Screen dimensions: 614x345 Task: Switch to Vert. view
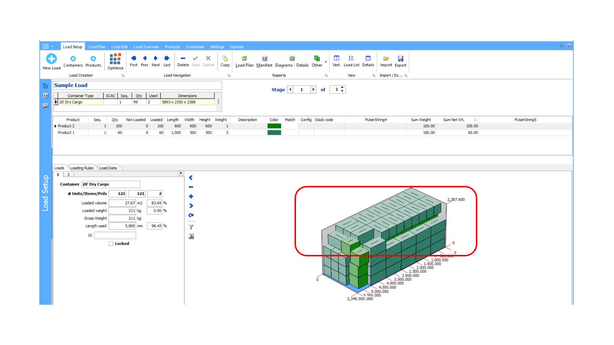click(336, 61)
